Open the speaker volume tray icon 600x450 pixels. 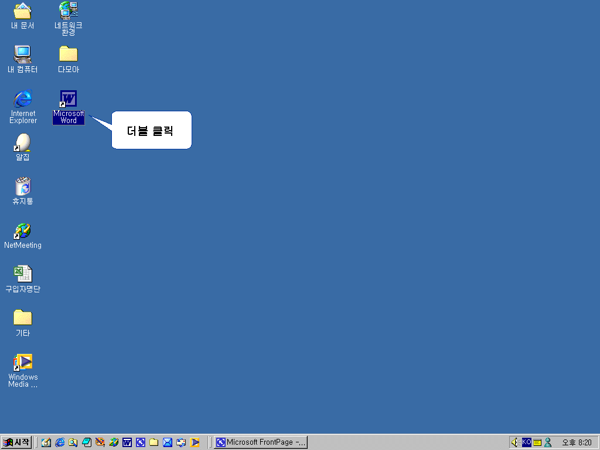click(514, 442)
